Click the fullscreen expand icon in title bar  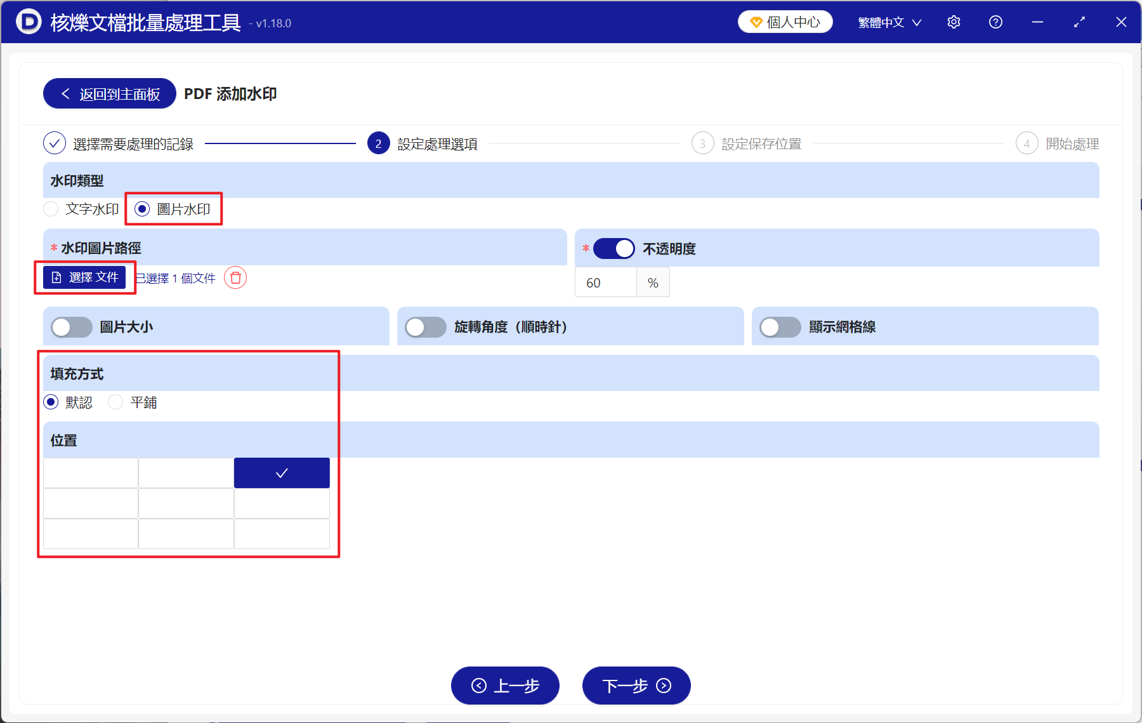1079,22
